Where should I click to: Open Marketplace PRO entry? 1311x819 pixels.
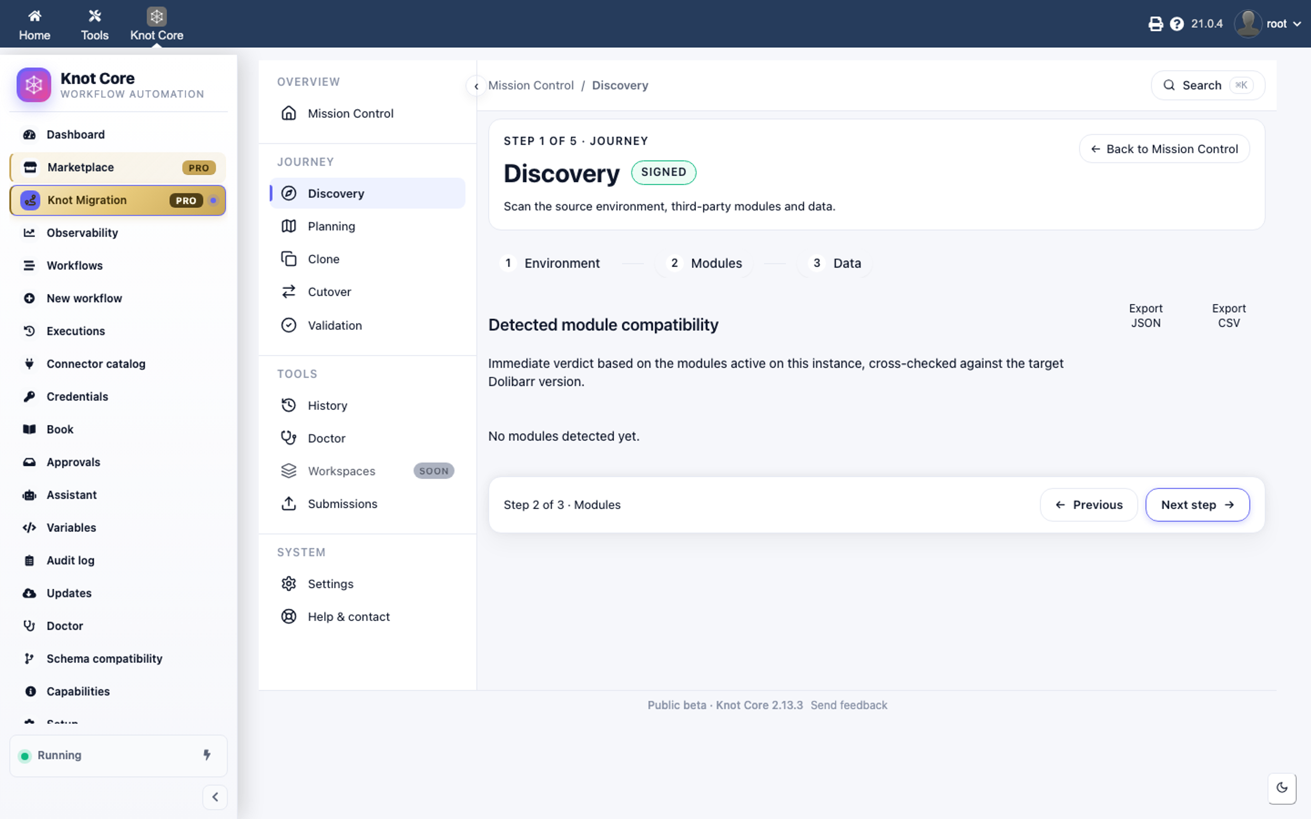click(118, 167)
